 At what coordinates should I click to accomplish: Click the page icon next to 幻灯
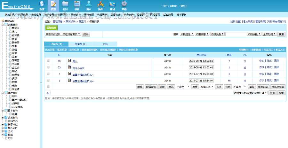[6, 138]
